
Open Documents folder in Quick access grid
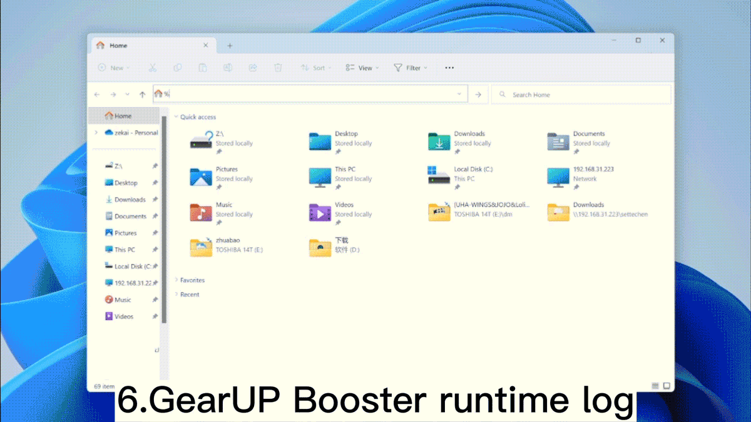[x=580, y=142]
